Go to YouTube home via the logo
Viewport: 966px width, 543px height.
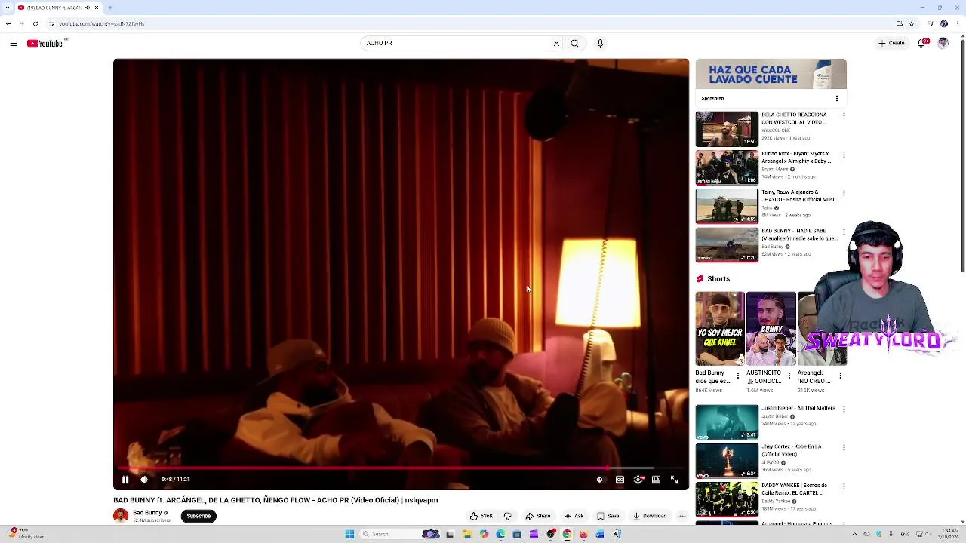45,43
